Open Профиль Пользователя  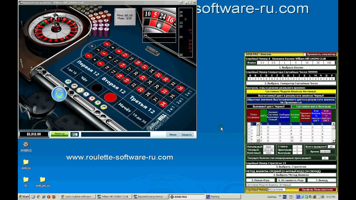(x=317, y=190)
